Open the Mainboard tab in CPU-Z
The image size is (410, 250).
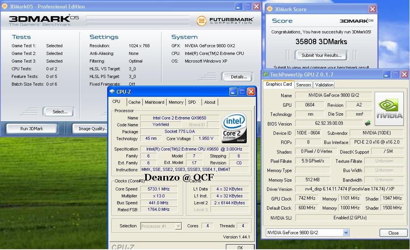click(154, 102)
